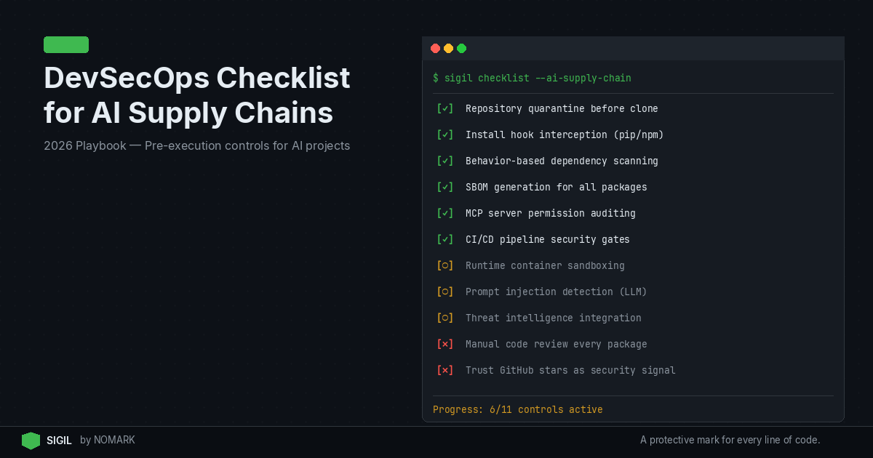Viewport: 873px width, 458px height.
Task: Click the red terminal window dot
Action: click(435, 49)
